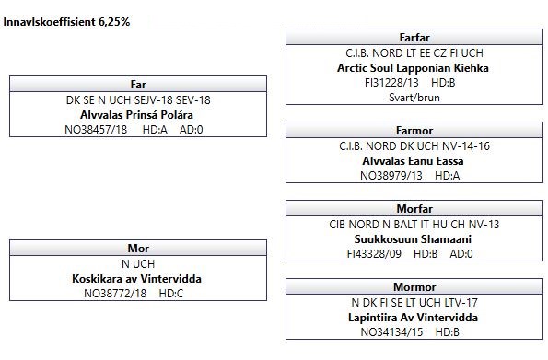Screen dimensions: 548x360
Task: Click the Far box header
Action: [x=138, y=84]
